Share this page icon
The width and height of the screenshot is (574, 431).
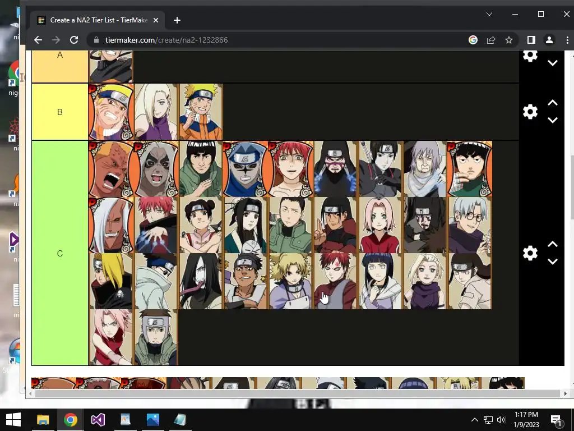pos(491,40)
